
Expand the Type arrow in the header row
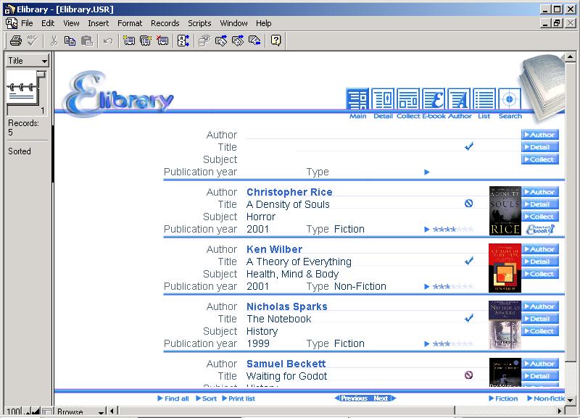[x=427, y=172]
